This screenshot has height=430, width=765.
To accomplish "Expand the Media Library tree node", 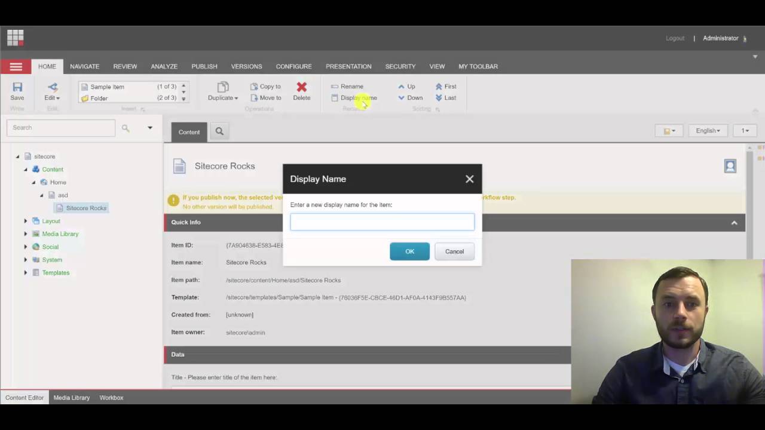I will click(x=26, y=234).
